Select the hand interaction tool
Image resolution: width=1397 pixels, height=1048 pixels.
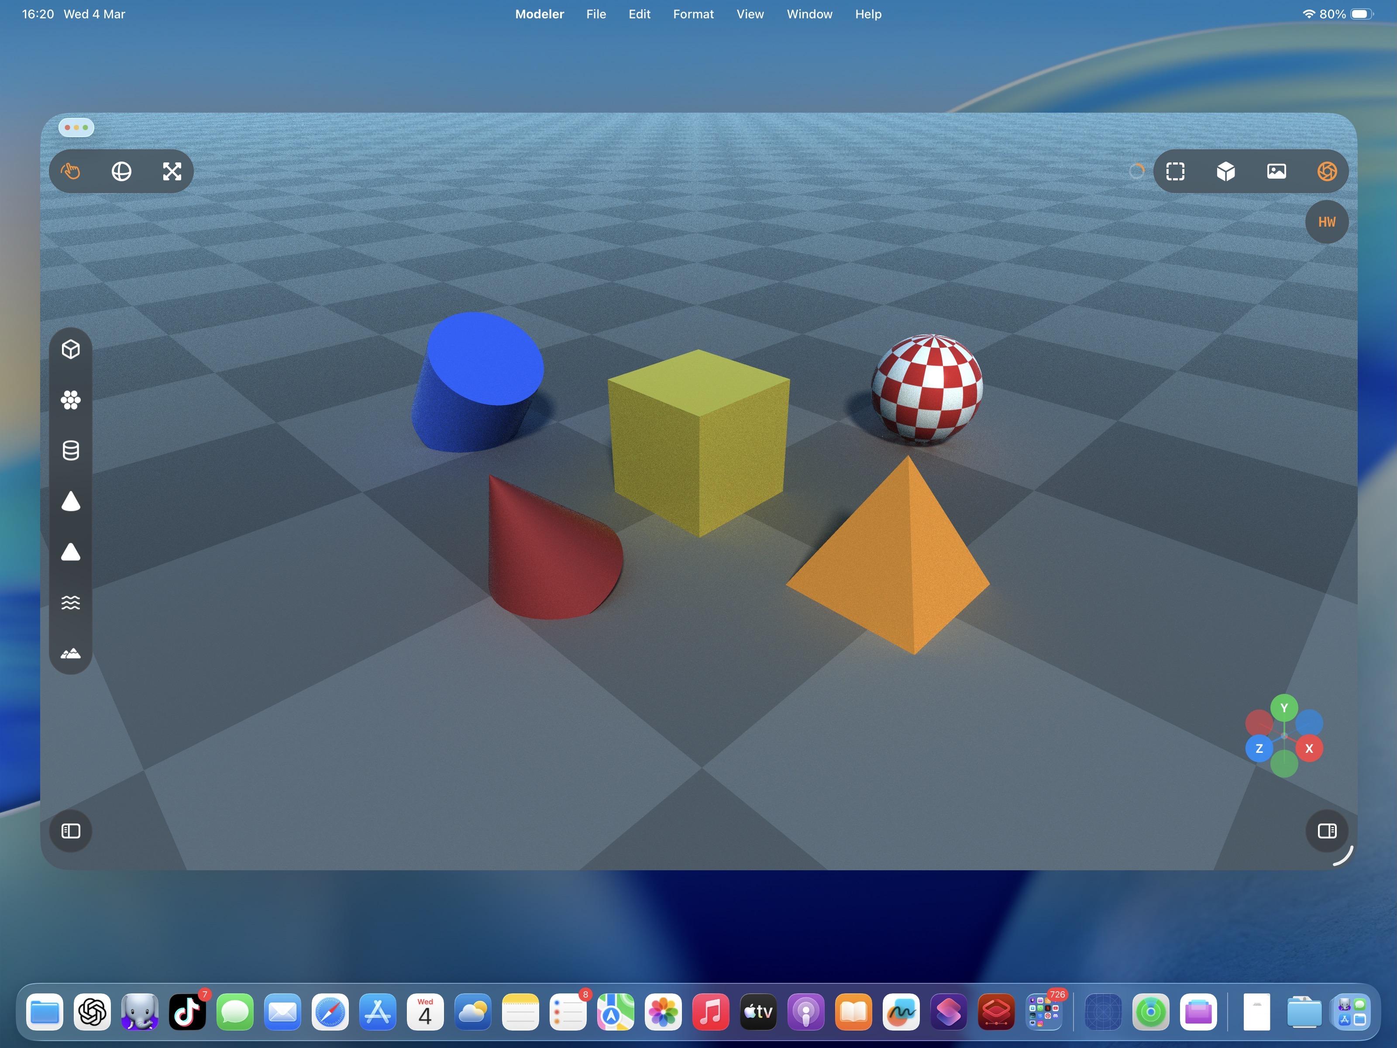(x=71, y=171)
